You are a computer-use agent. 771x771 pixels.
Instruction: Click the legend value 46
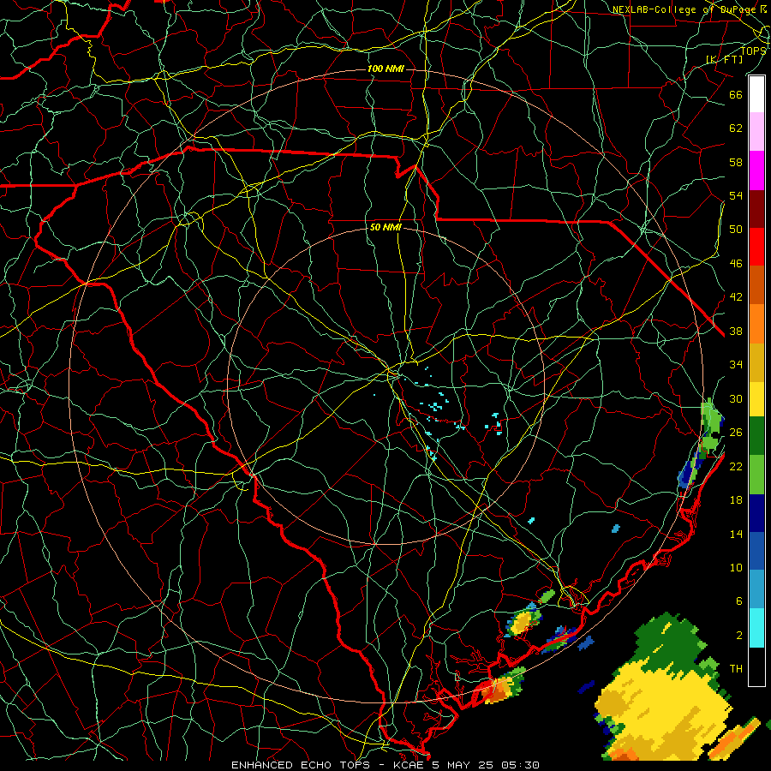pos(736,264)
